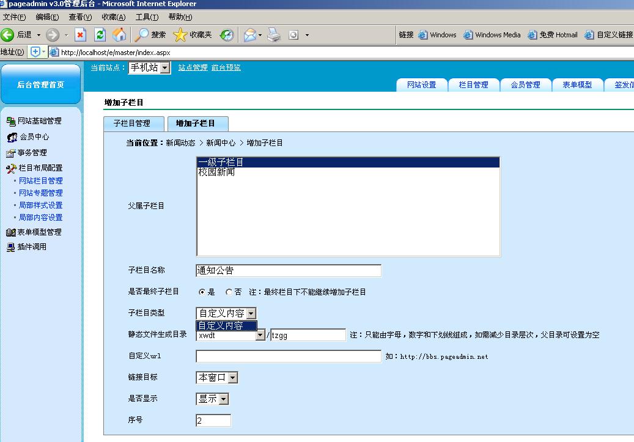Click the Back arrow button

click(x=8, y=35)
